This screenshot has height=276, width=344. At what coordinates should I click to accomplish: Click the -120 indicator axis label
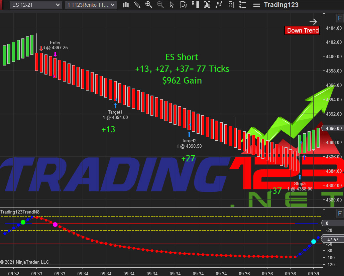[x=330, y=265]
